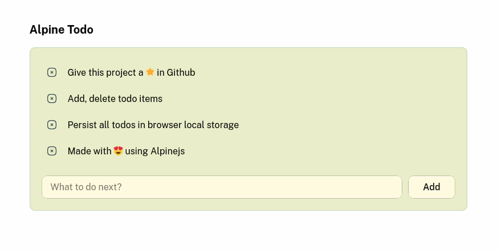Click the words "local storage" in third todo
The image size is (501, 250).
[211, 125]
